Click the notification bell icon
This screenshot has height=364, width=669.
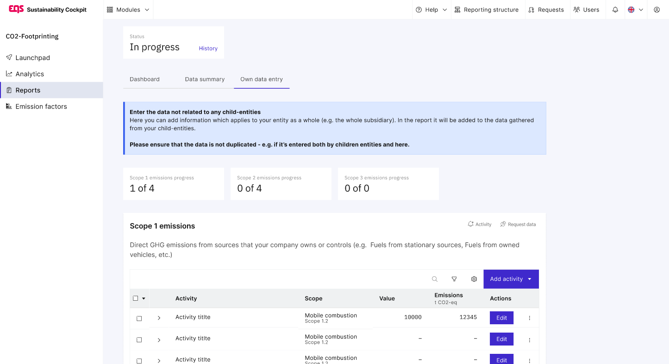click(x=615, y=10)
